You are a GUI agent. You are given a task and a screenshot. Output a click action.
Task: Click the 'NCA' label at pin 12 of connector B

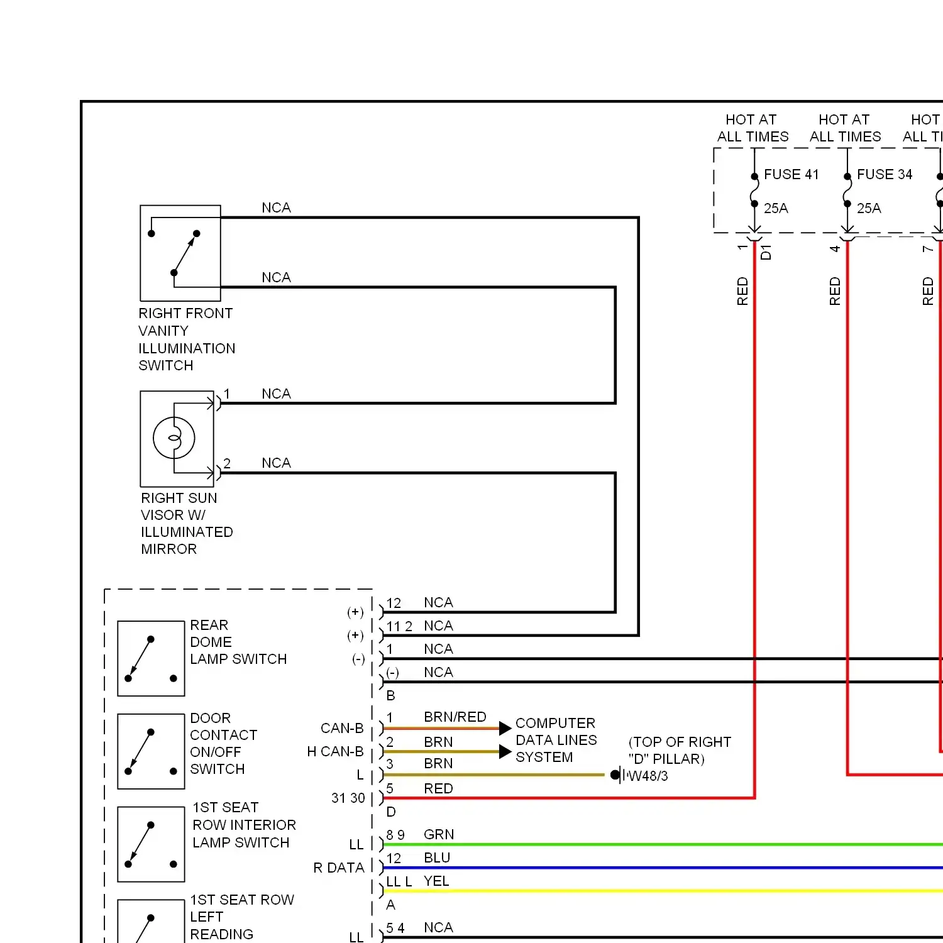click(x=438, y=603)
